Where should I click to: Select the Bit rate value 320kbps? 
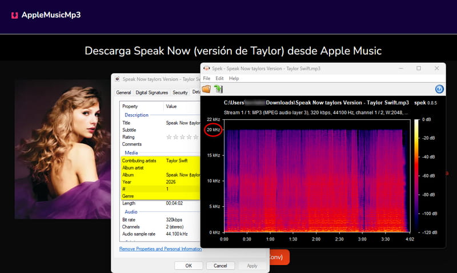(x=174, y=220)
